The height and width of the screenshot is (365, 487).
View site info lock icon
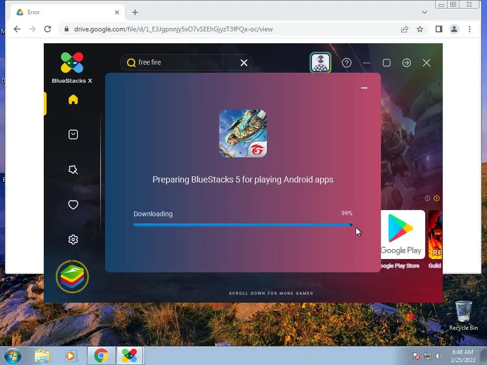[66, 29]
